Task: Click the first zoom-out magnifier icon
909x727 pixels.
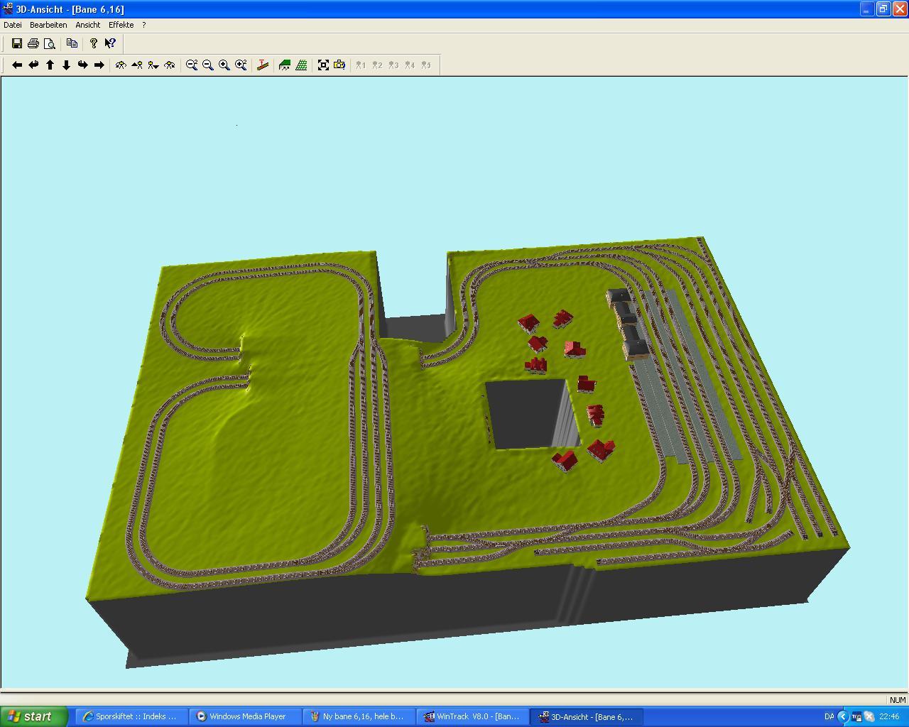Action: click(x=192, y=65)
